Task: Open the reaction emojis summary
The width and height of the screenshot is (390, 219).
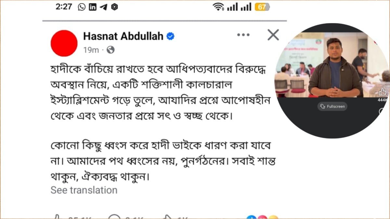Action: tap(263, 217)
